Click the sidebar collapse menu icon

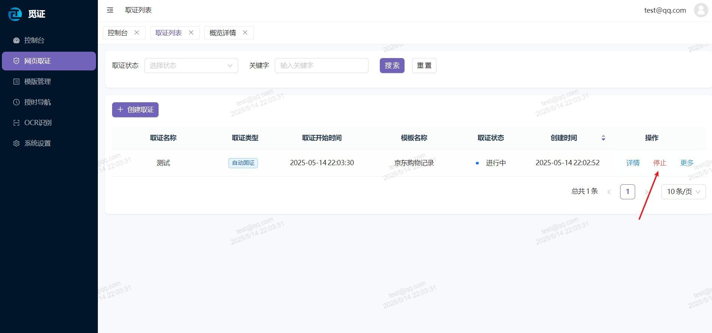tap(110, 10)
